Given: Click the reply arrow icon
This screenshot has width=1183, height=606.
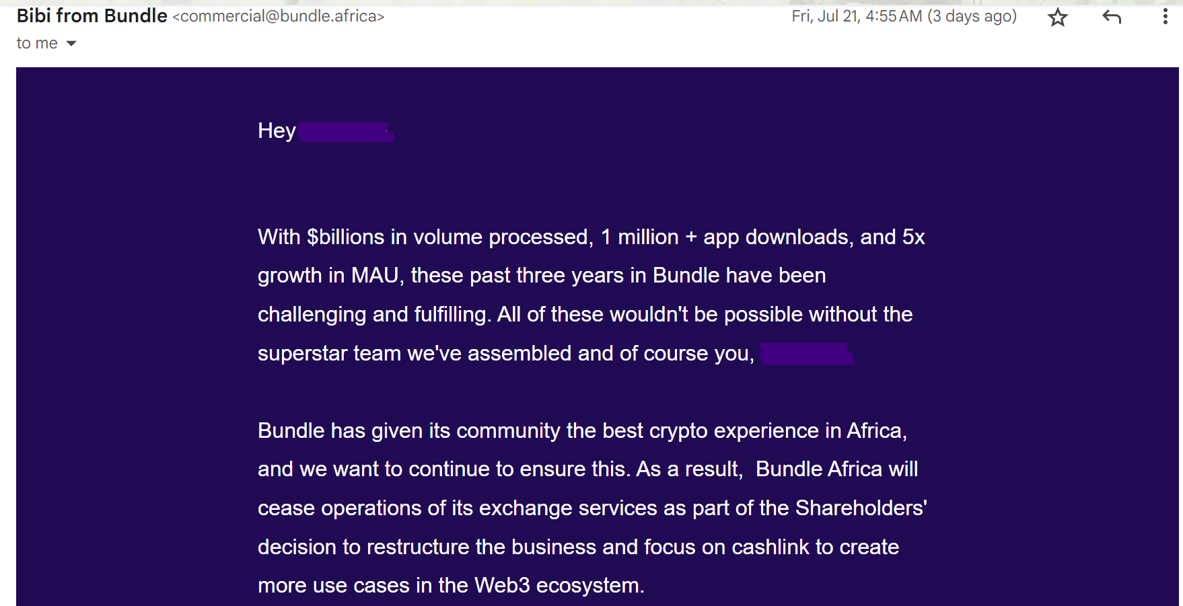Looking at the screenshot, I should (x=1112, y=17).
